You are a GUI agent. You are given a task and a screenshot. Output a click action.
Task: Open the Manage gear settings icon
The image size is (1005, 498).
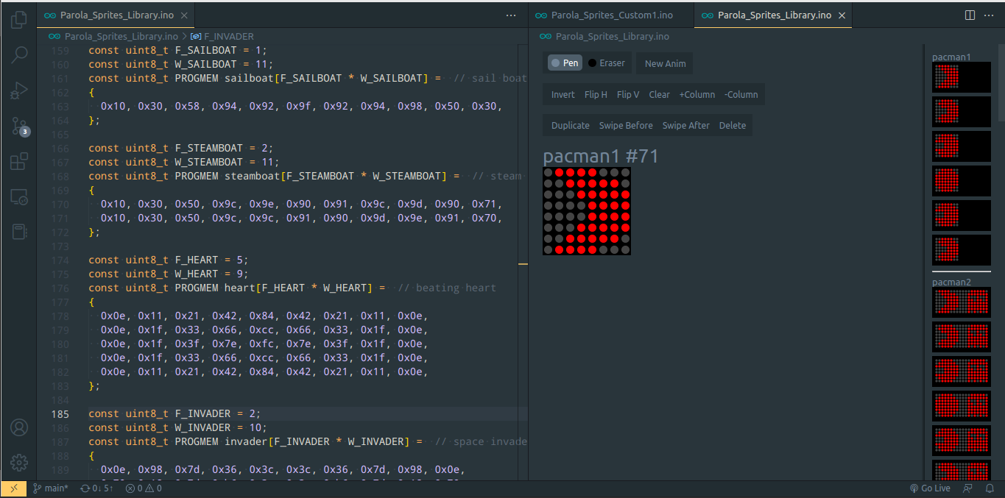tap(19, 463)
